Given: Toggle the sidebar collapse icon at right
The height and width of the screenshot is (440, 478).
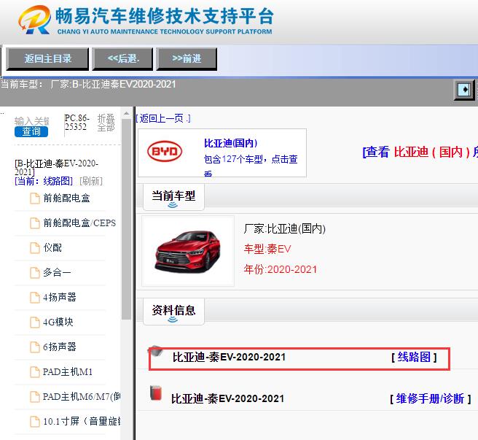Looking at the screenshot, I should [465, 90].
